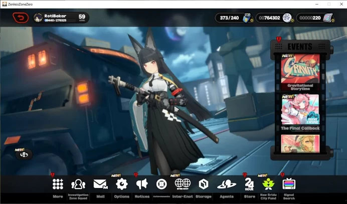Open the More menu grid icon

(58, 184)
